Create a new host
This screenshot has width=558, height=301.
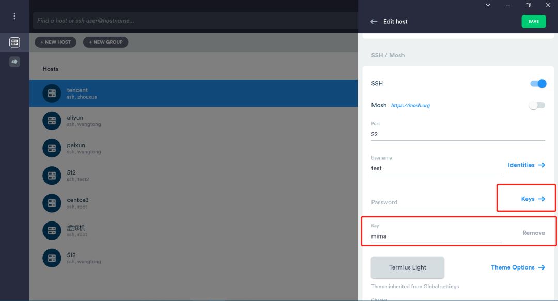tap(55, 42)
